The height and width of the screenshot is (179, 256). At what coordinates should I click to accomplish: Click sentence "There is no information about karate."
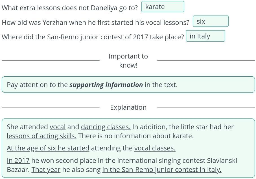(136, 136)
